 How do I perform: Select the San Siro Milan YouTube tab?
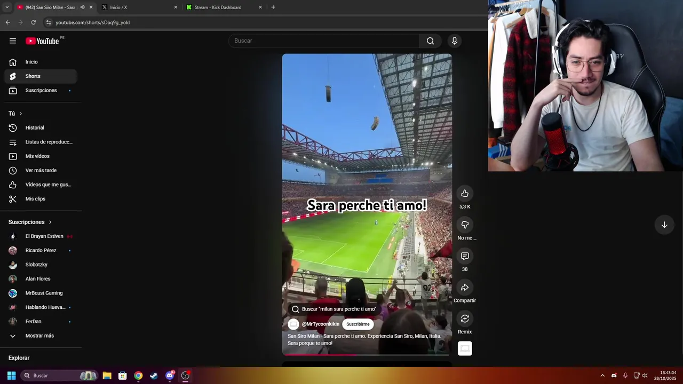49,7
